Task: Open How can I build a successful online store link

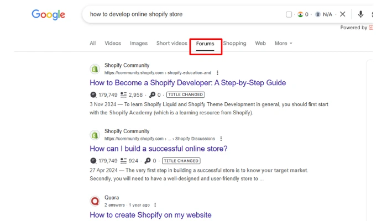Action: coord(159,149)
